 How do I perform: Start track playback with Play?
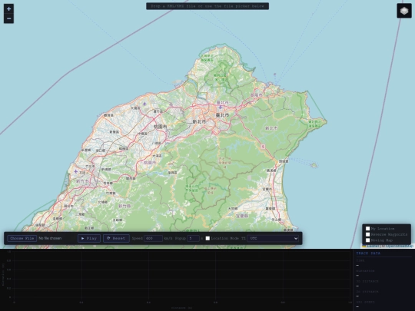pyautogui.click(x=89, y=238)
